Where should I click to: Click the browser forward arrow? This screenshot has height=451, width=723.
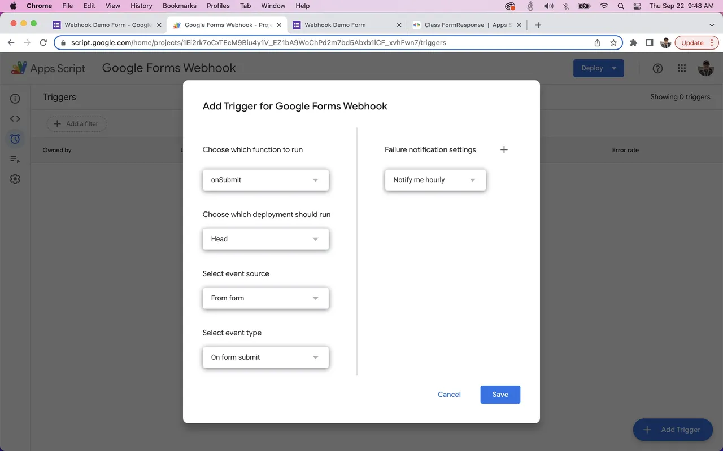(27, 43)
